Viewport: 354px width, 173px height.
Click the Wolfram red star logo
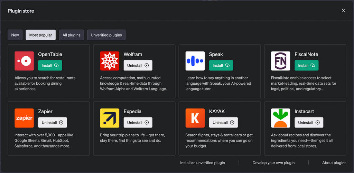tap(110, 61)
